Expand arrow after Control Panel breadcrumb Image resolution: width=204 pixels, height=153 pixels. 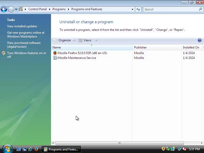pyautogui.click(x=49, y=9)
